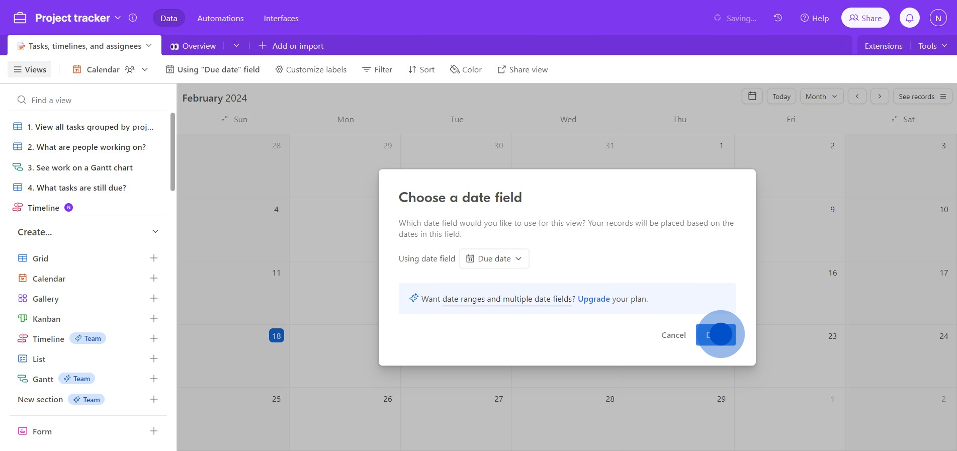Open base info icon beside Project tracker

pos(133,18)
